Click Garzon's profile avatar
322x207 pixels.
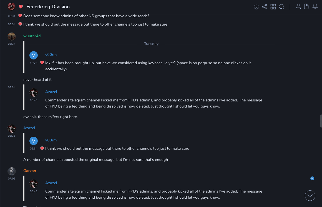click(x=12, y=171)
